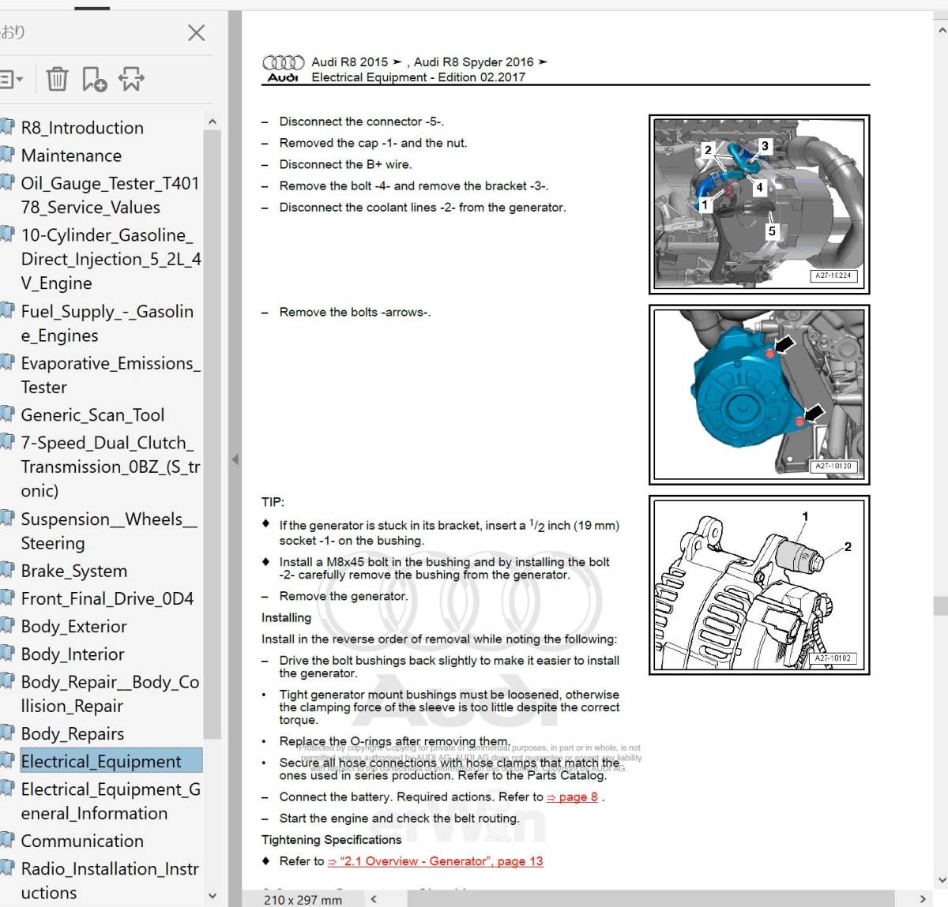The width and height of the screenshot is (948, 907).
Task: Click the bookmark icon beside Body_Repairs
Action: pos(7,733)
